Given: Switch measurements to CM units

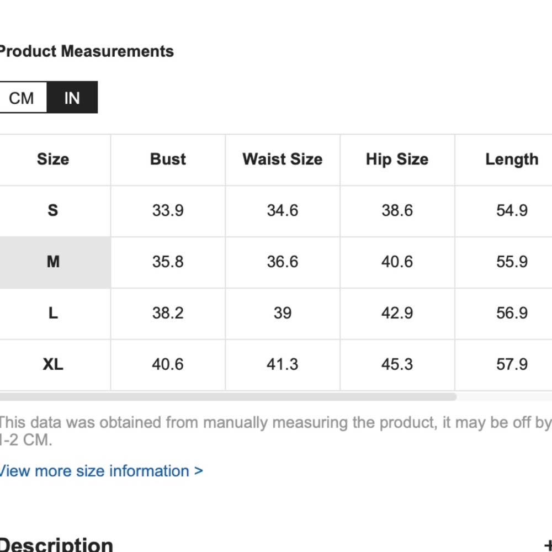Looking at the screenshot, I should (22, 98).
